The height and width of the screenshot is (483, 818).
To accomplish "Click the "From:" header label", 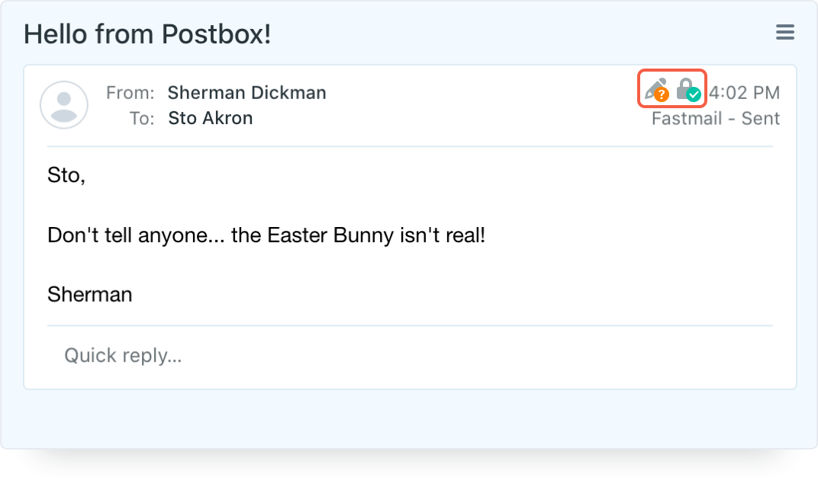I will click(130, 93).
